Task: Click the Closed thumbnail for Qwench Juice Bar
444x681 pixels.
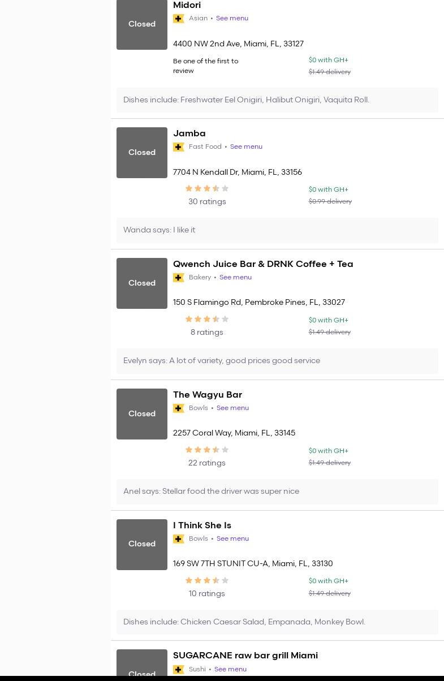Action: pyautogui.click(x=142, y=283)
